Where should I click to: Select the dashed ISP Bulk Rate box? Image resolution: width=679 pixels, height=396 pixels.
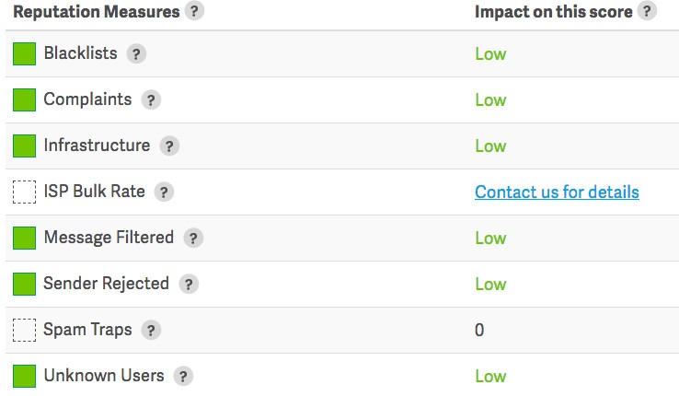24,192
